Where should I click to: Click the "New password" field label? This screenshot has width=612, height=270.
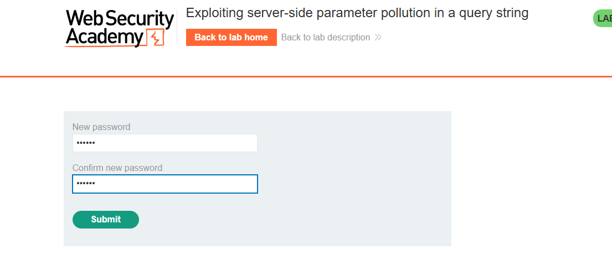[101, 127]
